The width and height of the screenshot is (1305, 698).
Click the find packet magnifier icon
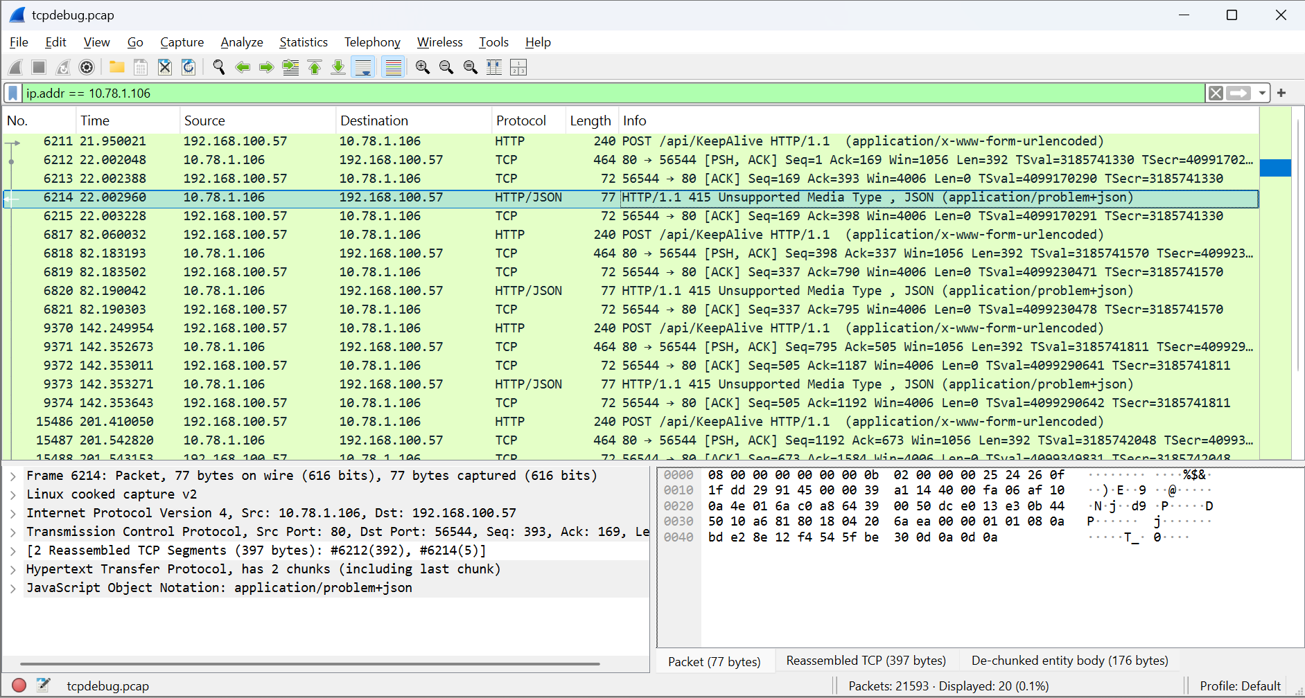(x=219, y=67)
